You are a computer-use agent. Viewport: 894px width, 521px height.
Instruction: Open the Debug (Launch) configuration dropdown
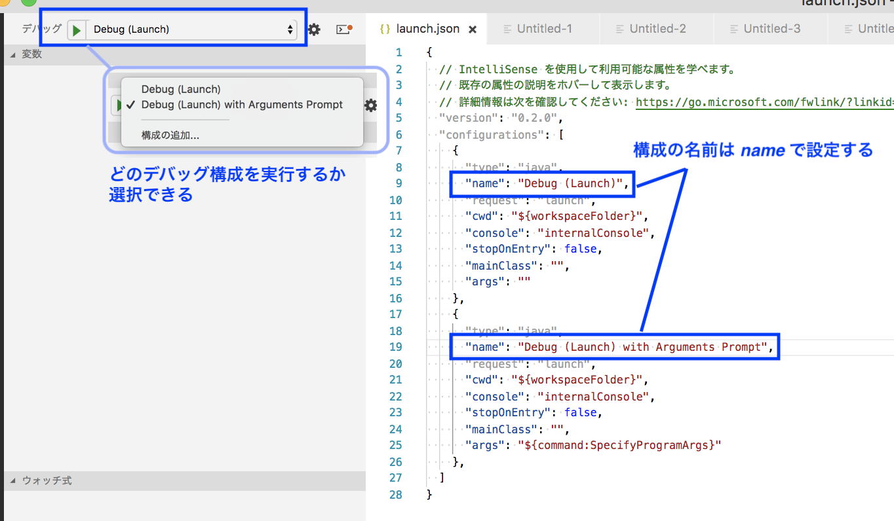[x=192, y=29]
